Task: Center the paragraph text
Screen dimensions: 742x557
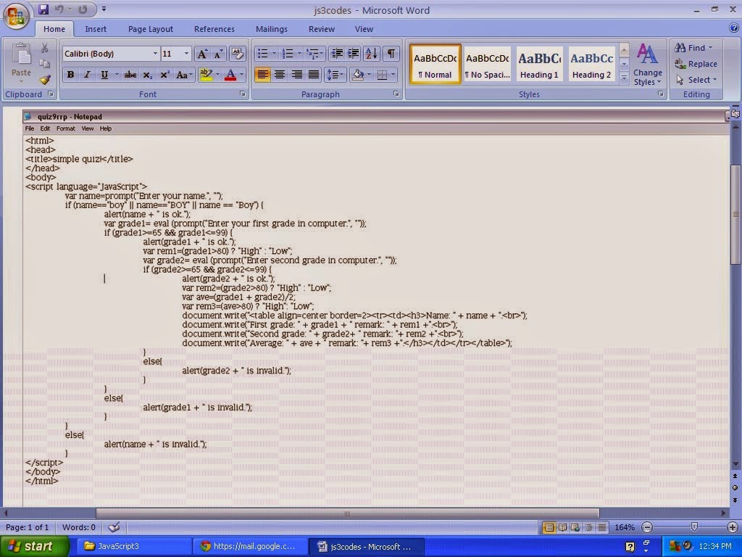Action: pos(280,75)
